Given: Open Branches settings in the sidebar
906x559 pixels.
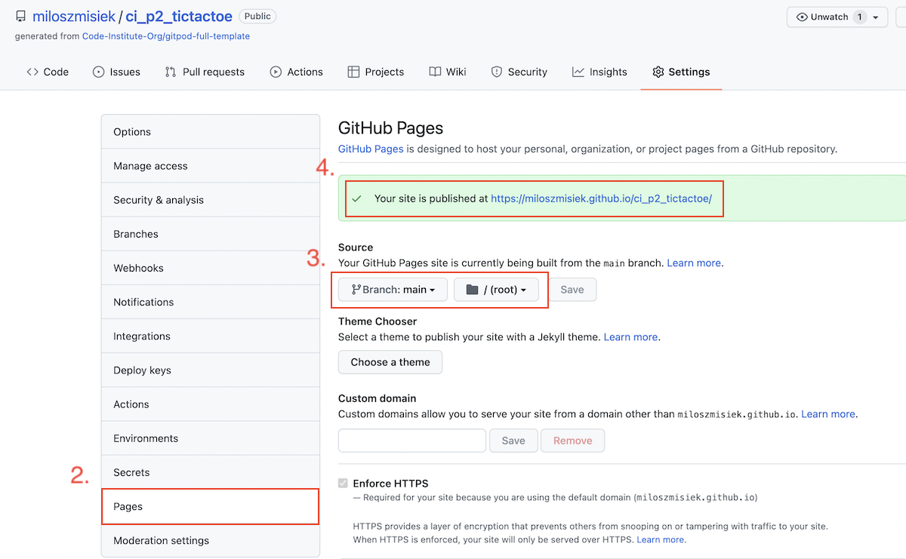Looking at the screenshot, I should pos(211,234).
